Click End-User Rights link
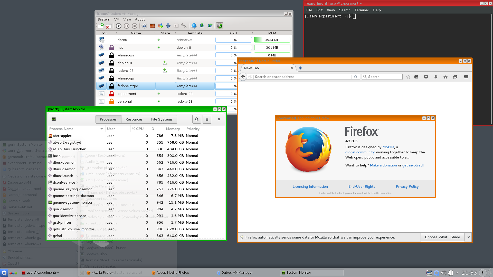The image size is (493, 277). pos(362,186)
